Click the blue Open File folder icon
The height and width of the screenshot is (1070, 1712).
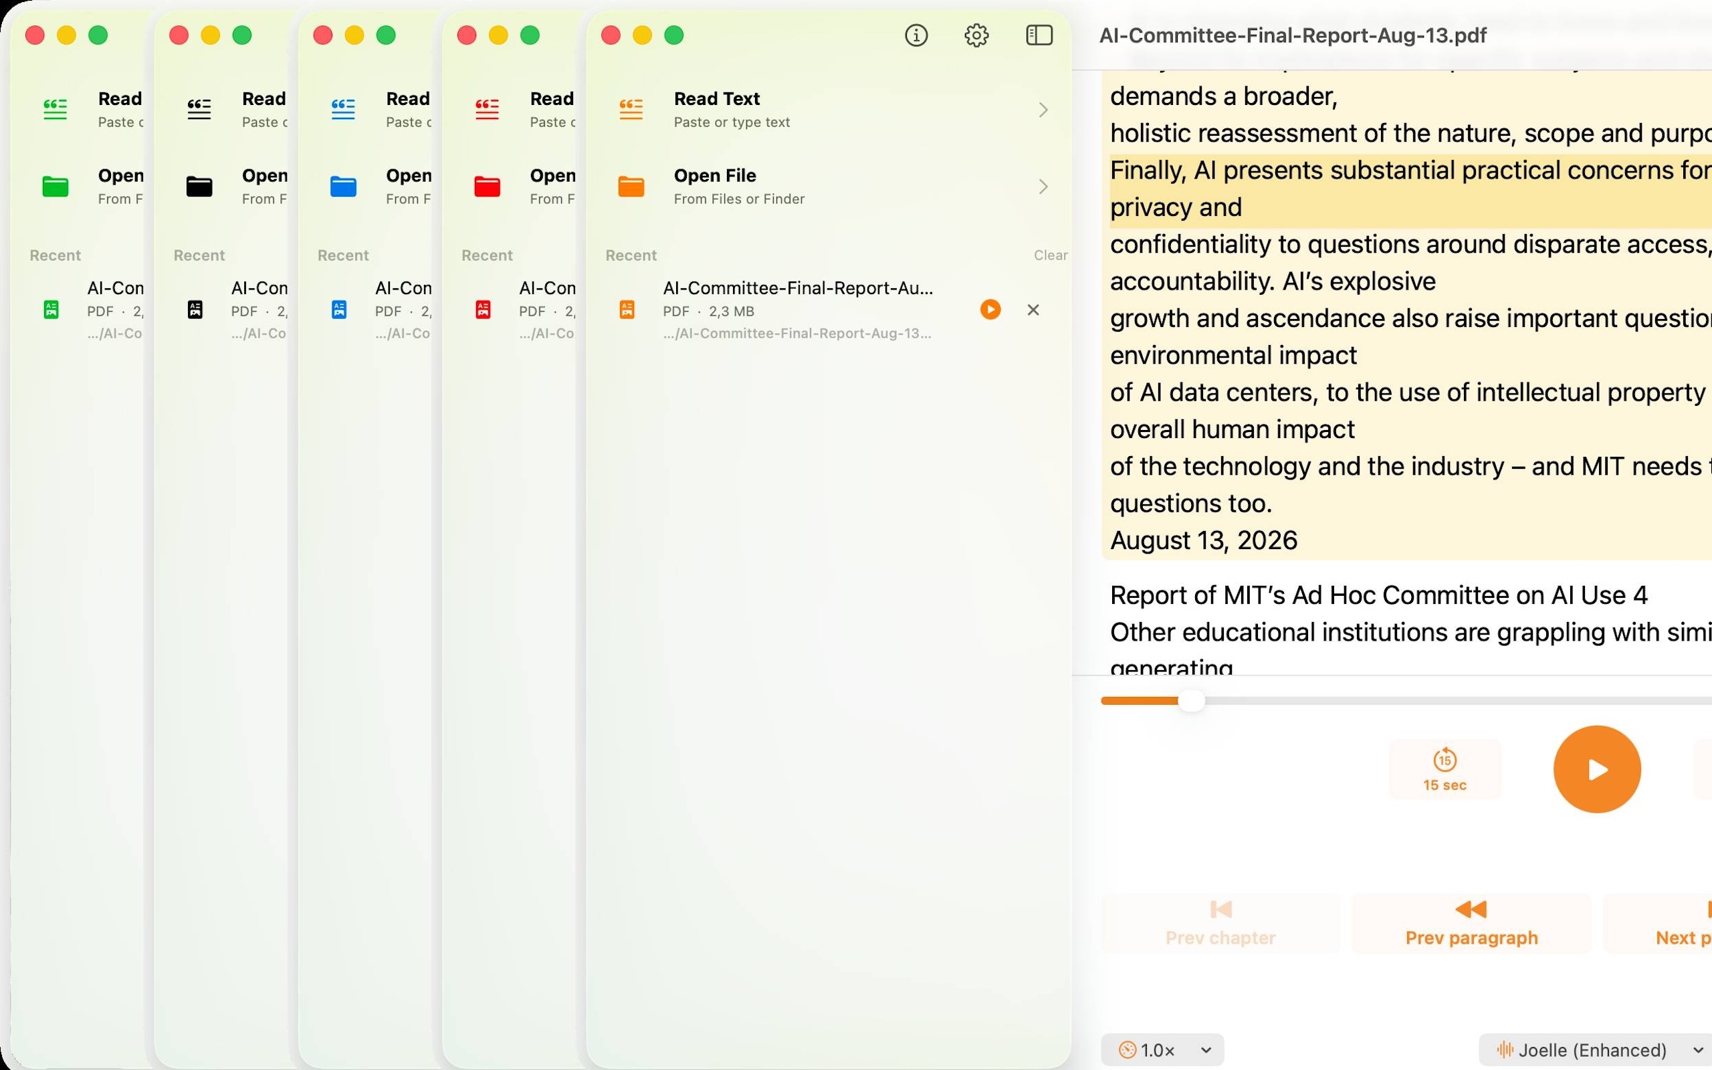point(343,186)
